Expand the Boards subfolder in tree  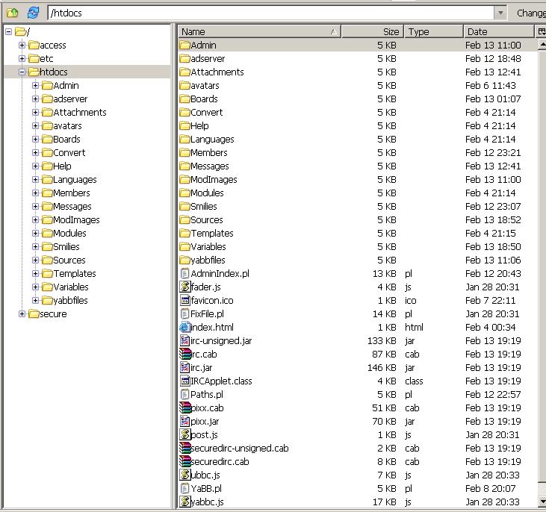click(x=35, y=140)
